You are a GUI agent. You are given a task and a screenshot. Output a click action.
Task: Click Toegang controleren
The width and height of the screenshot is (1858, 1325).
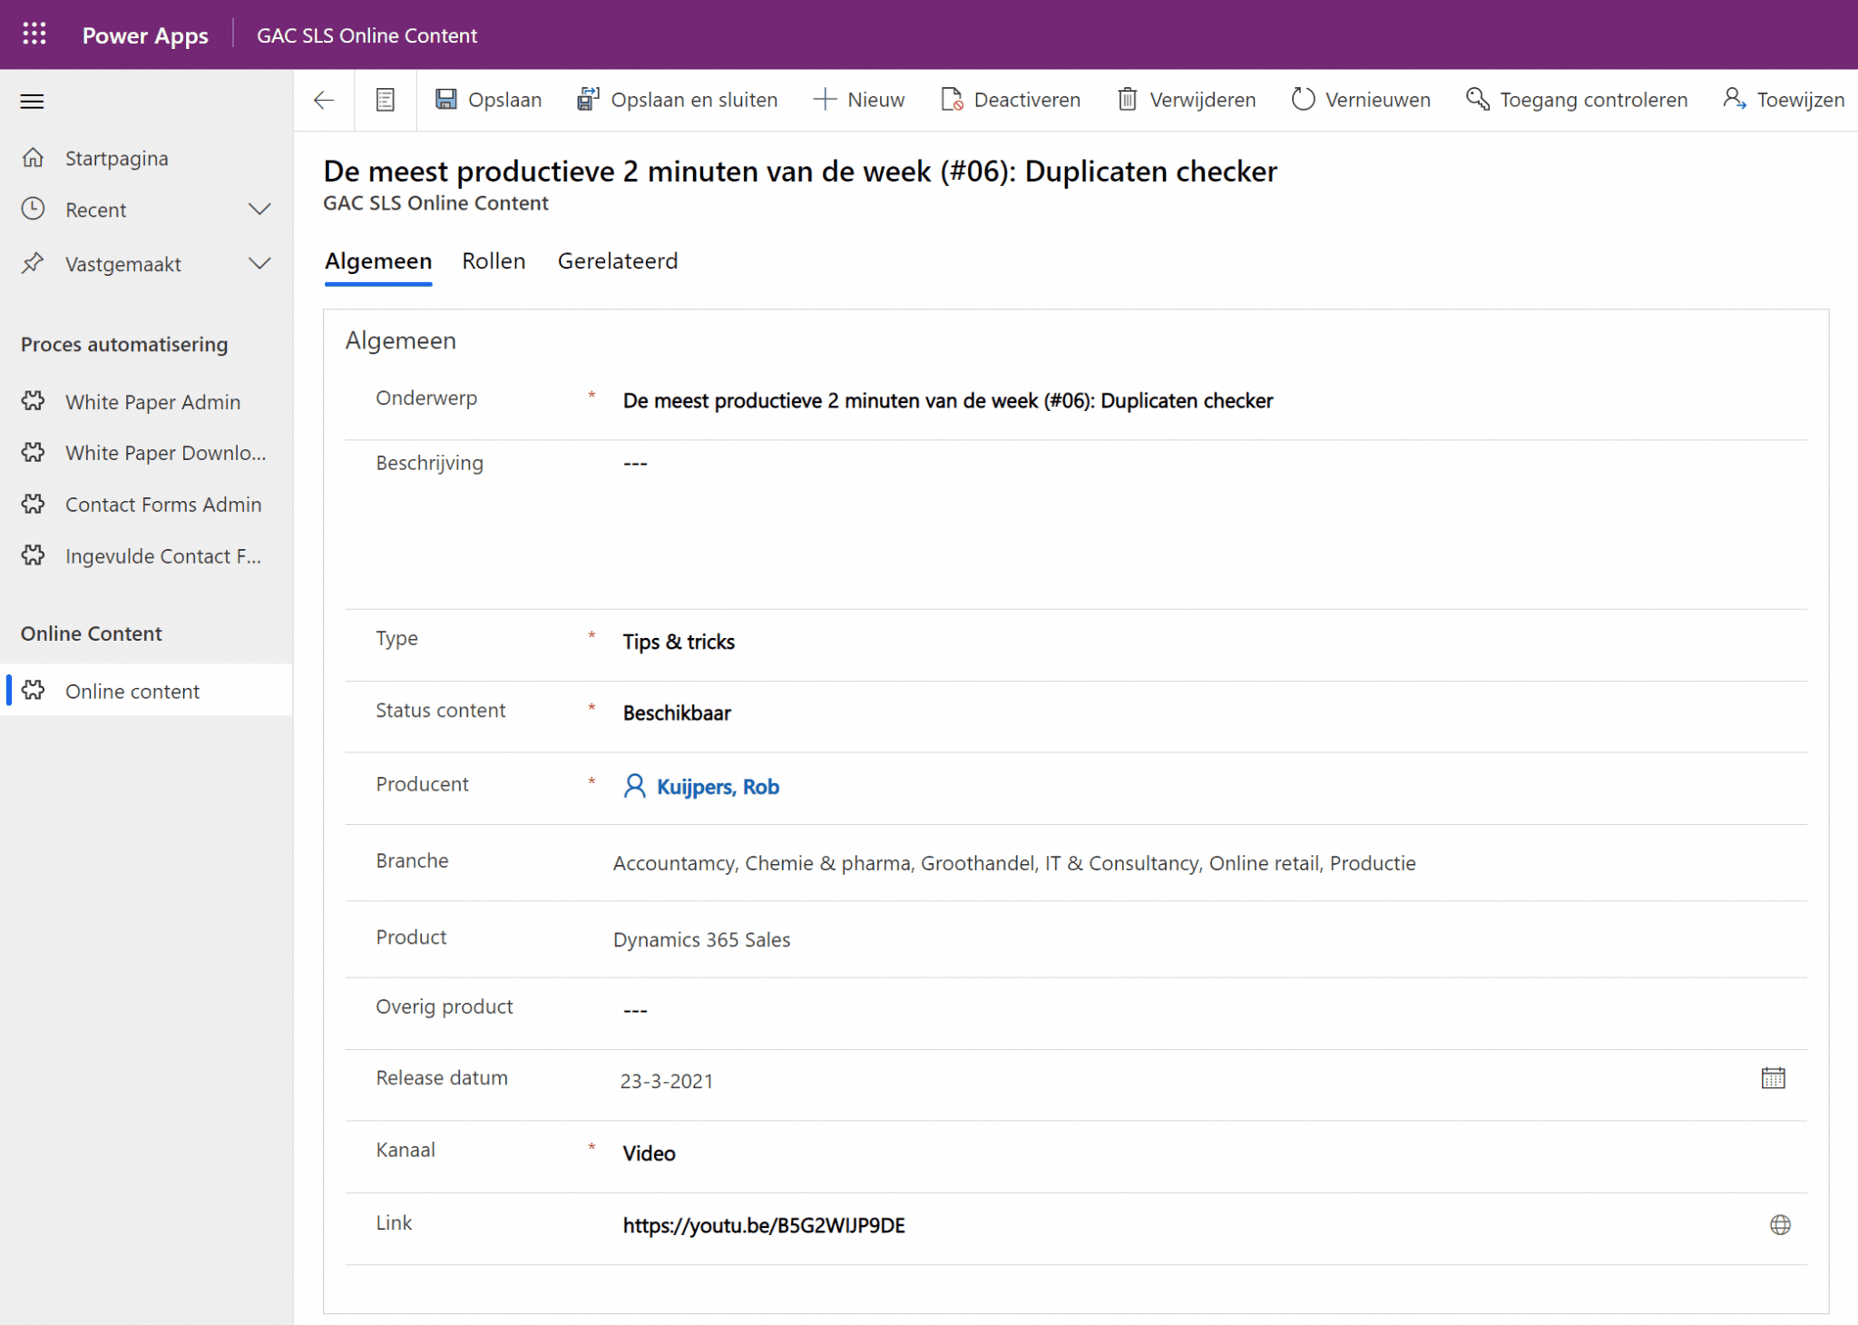1577,100
